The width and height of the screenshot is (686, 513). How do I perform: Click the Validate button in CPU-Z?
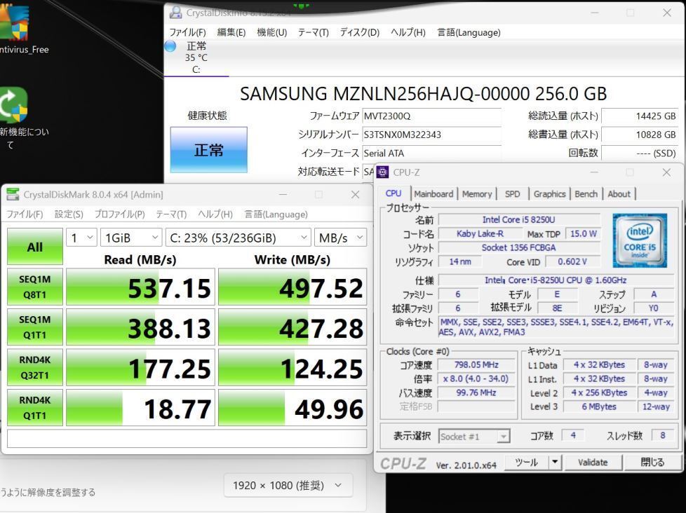(593, 463)
